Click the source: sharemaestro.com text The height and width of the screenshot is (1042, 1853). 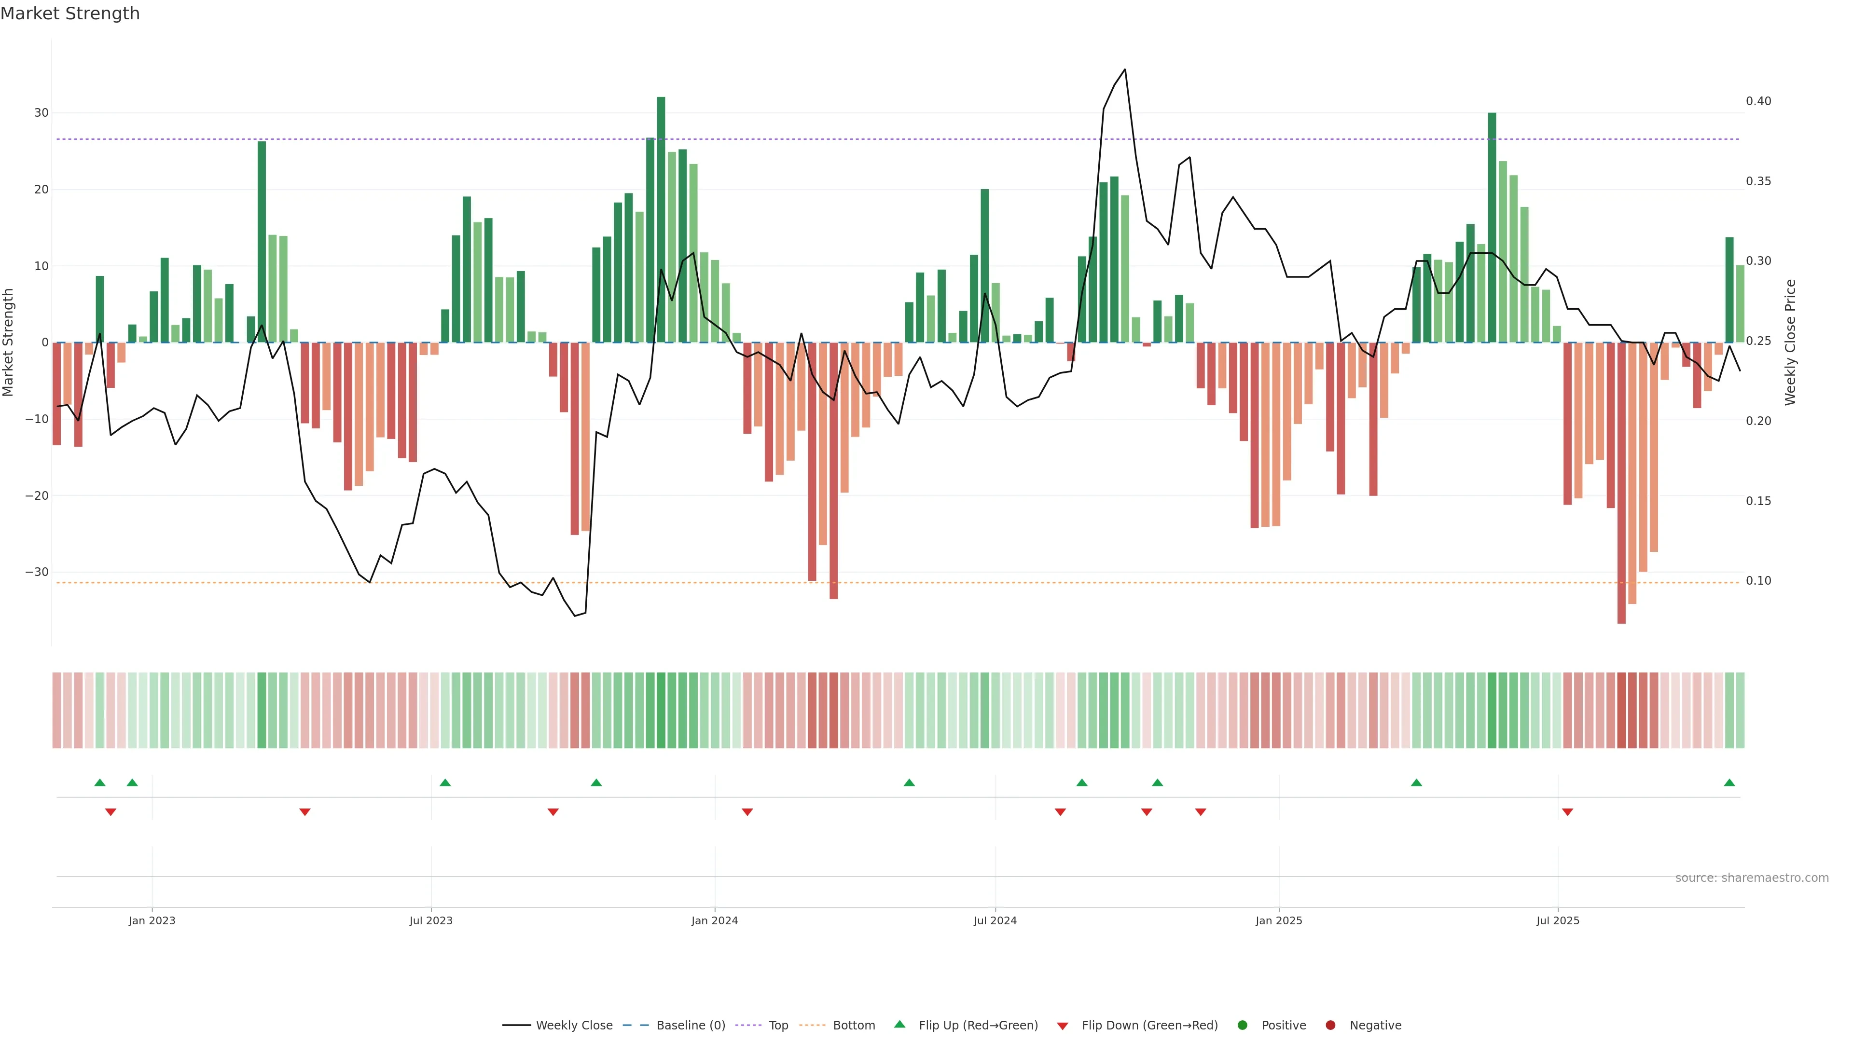(1752, 878)
